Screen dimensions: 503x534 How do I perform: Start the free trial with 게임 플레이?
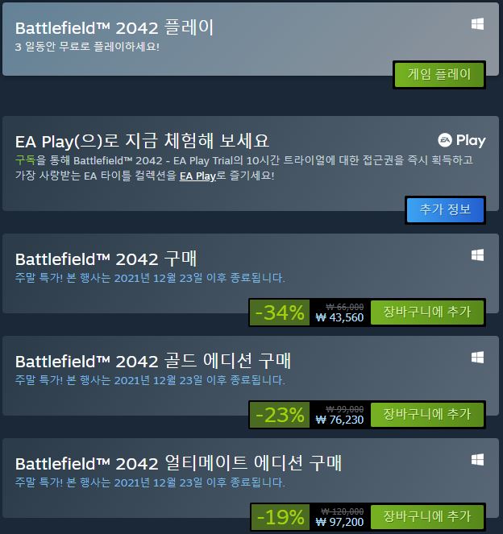pyautogui.click(x=439, y=75)
